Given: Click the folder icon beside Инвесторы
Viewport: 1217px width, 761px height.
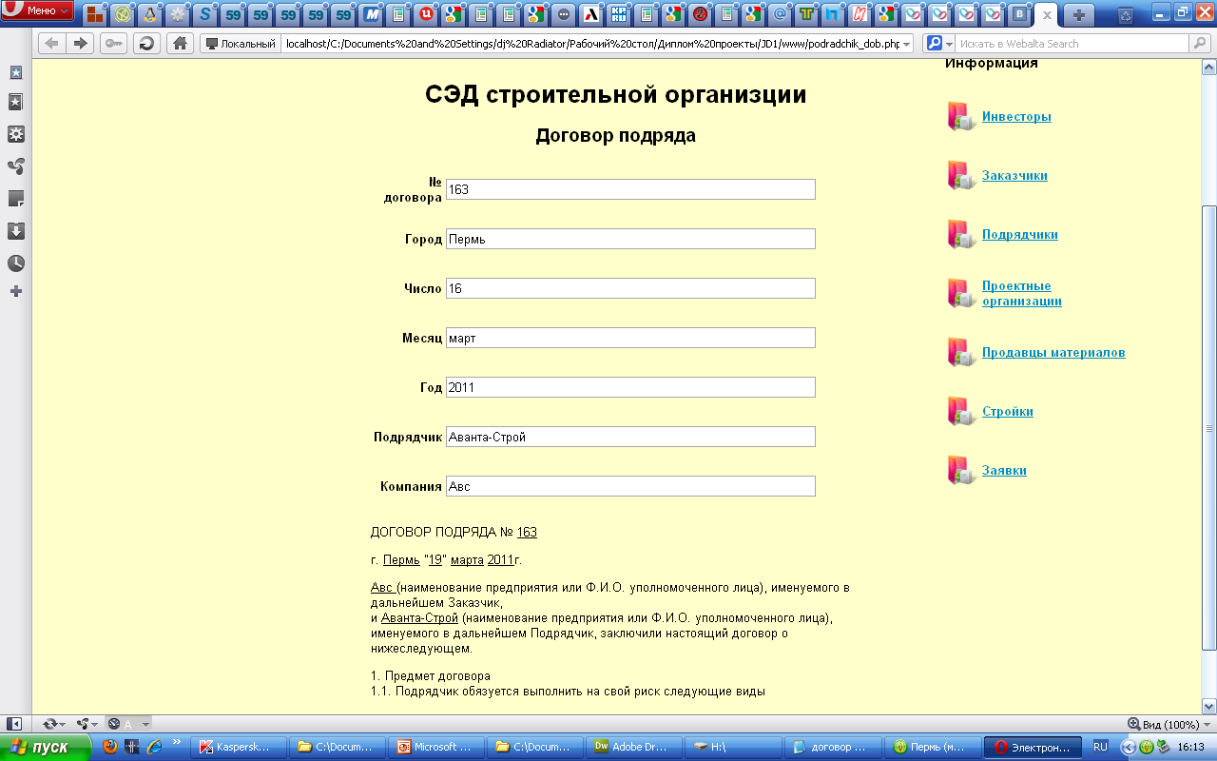Looking at the screenshot, I should 961,116.
